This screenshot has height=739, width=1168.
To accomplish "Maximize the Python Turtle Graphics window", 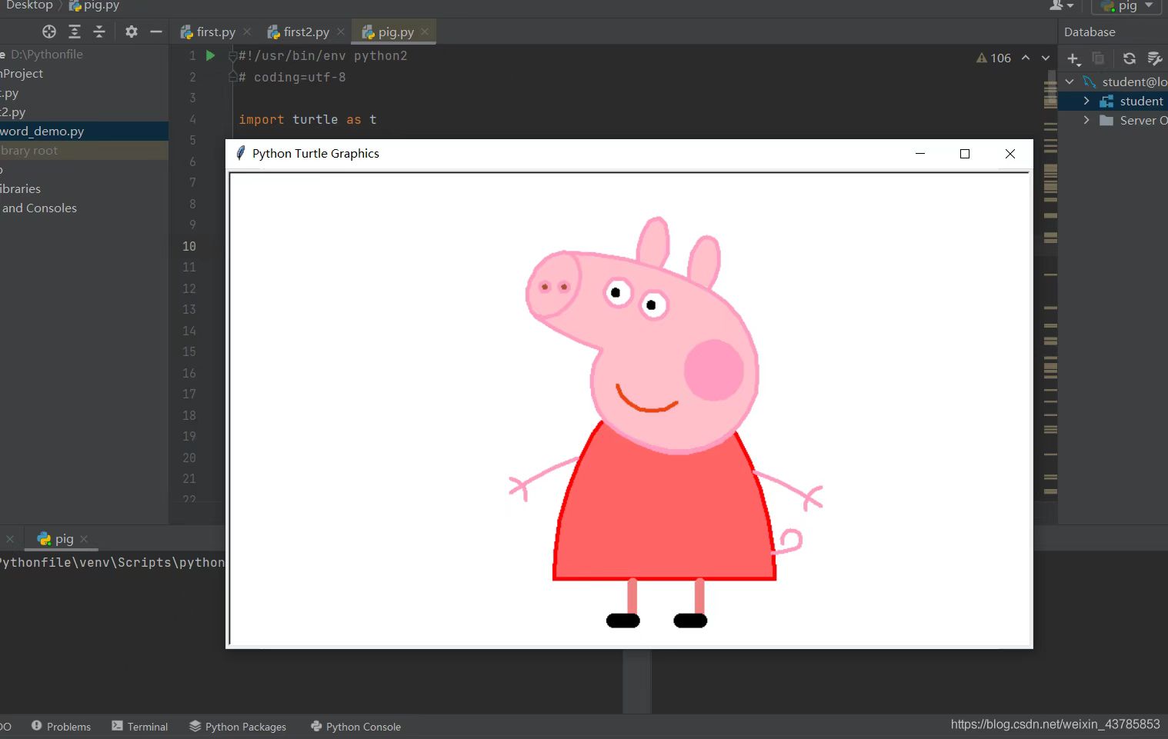I will [965, 153].
